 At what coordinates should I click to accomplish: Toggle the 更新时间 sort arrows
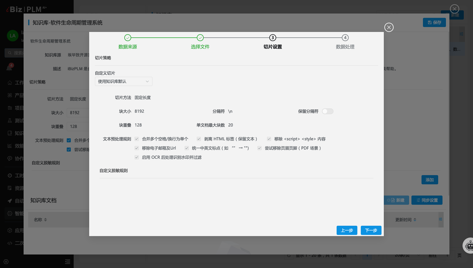pyautogui.click(x=415, y=219)
